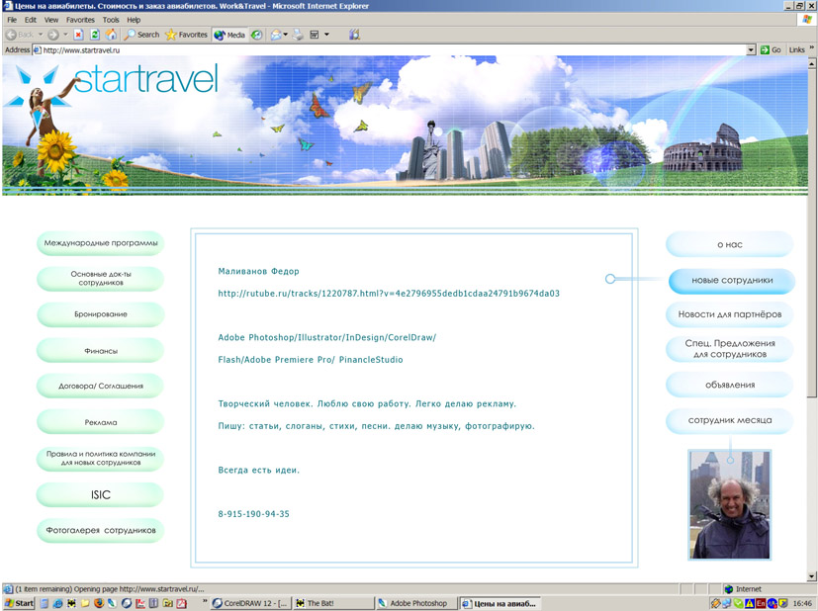818x611 pixels.
Task: Open the Edit with Word dropdown arrow
Action: point(326,35)
